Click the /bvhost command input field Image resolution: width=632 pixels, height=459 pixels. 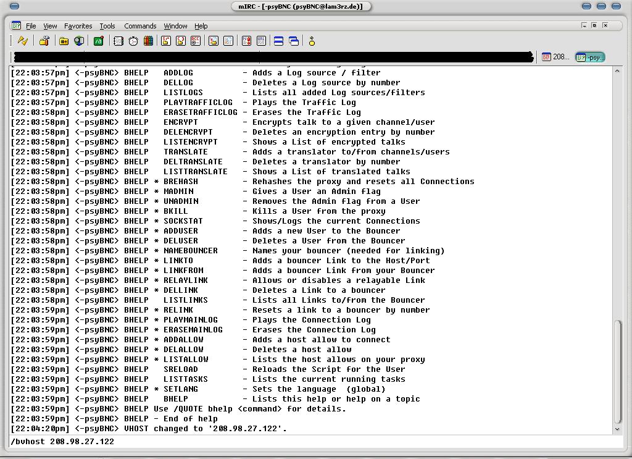315,441
